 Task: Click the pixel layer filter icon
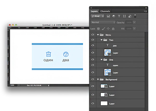(108, 16)
